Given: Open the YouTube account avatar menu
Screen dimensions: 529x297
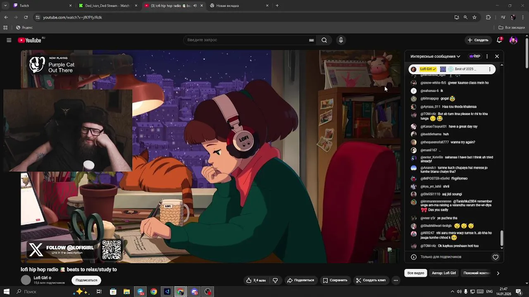Looking at the screenshot, I should pos(513,40).
